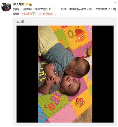118x127 pixels.
Task: Play the baby video in the center
Action: point(65,74)
